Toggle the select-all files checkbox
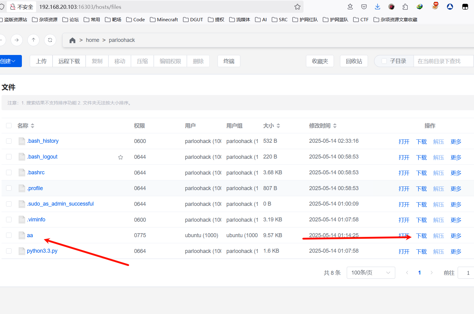 pyautogui.click(x=9, y=126)
